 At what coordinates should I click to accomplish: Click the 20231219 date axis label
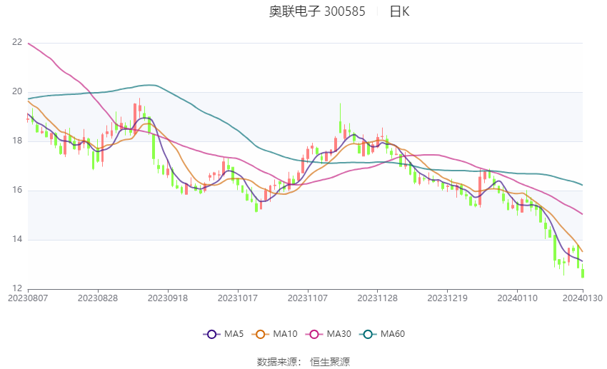coord(448,298)
